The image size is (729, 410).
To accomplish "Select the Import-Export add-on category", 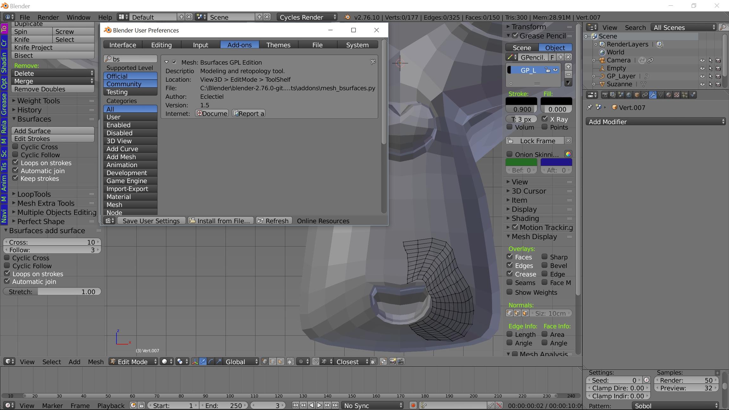I will (130, 189).
